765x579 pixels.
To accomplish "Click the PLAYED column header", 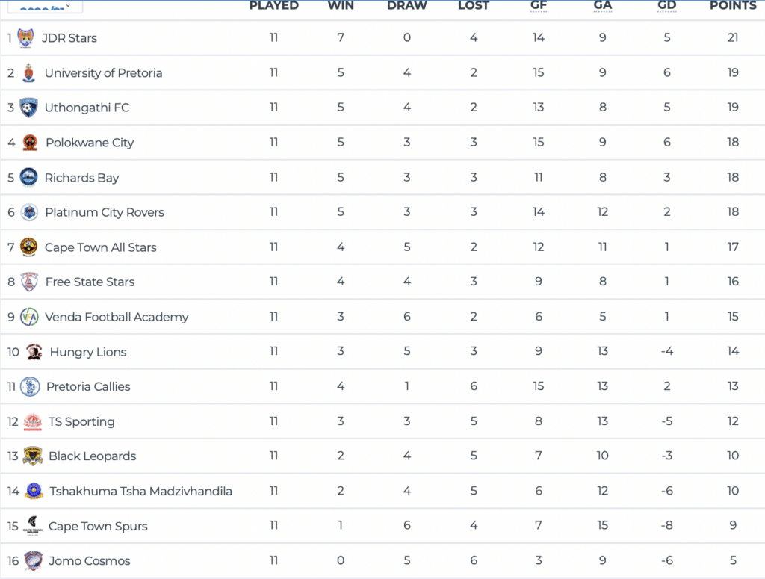I will tap(273, 5).
